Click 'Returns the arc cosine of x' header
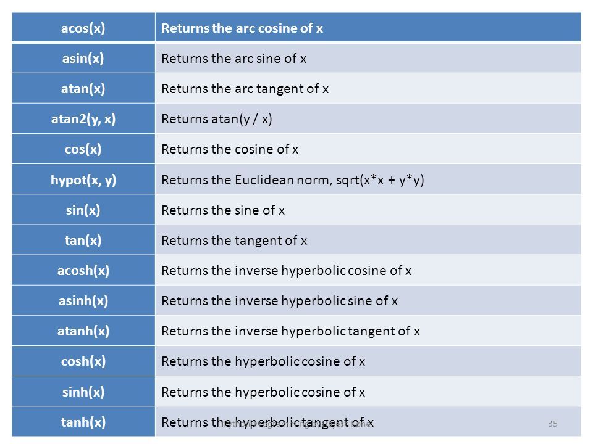The height and width of the screenshot is (444, 593). [x=242, y=28]
